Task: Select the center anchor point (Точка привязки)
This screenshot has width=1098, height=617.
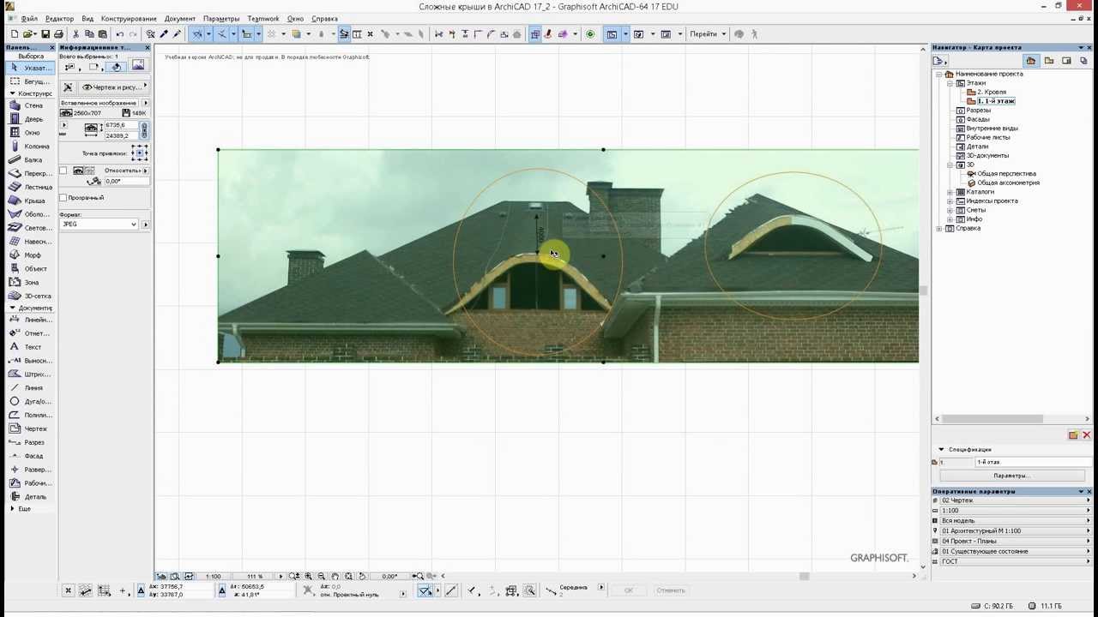Action: point(140,153)
